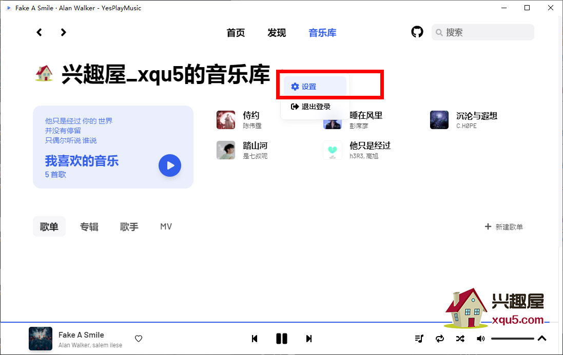563x355 pixels.
Task: Open the GitHub repository icon
Action: click(x=417, y=32)
